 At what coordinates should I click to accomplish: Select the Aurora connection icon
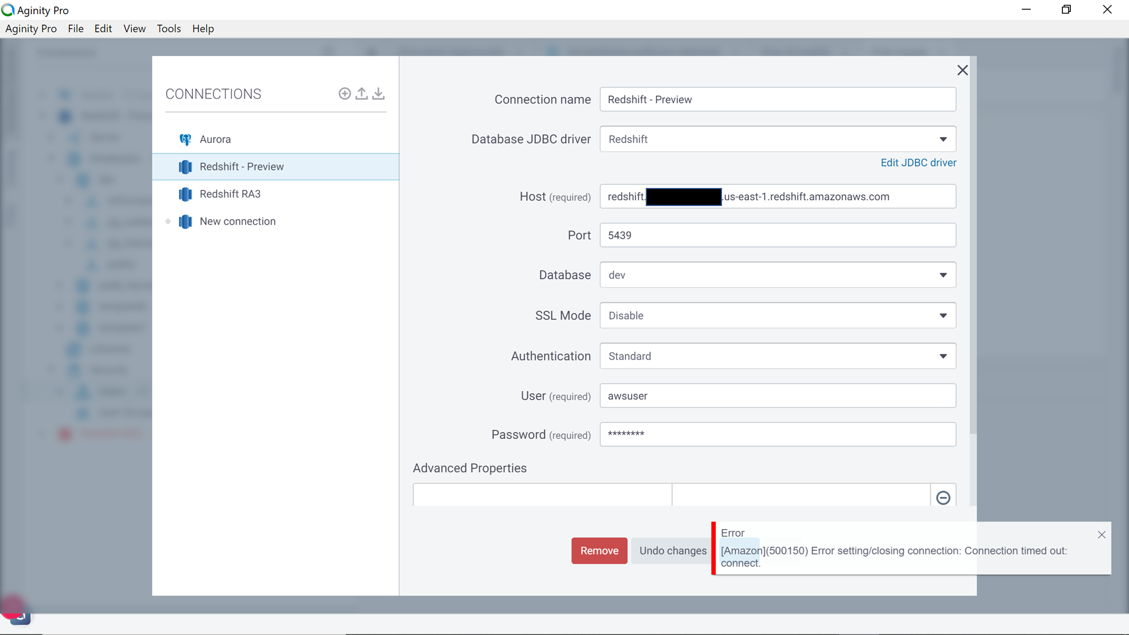tap(185, 139)
